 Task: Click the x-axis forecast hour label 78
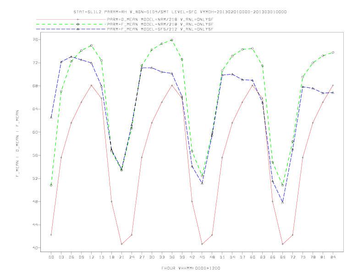(x=313, y=257)
